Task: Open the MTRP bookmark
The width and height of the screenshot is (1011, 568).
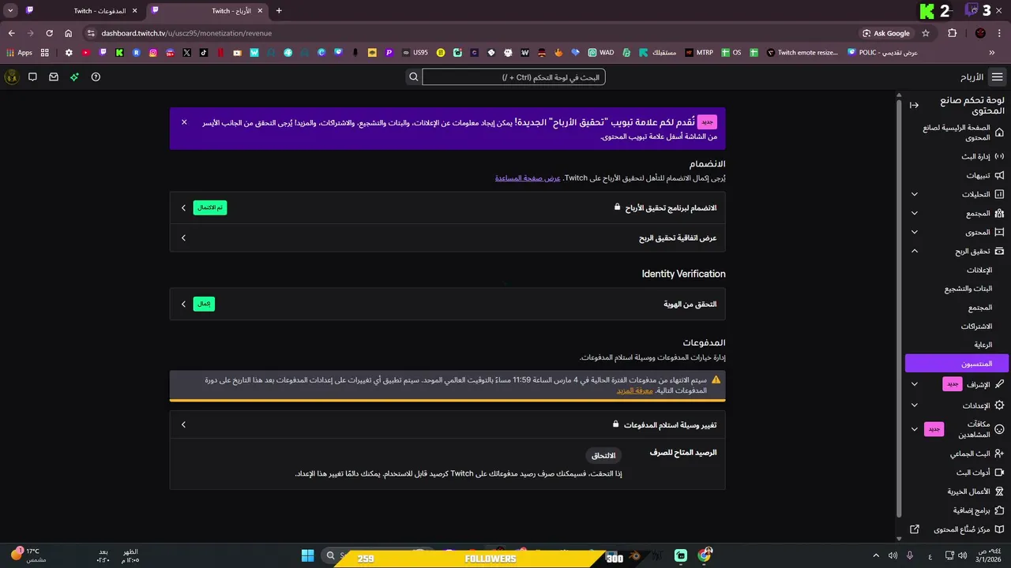Action: coord(699,53)
